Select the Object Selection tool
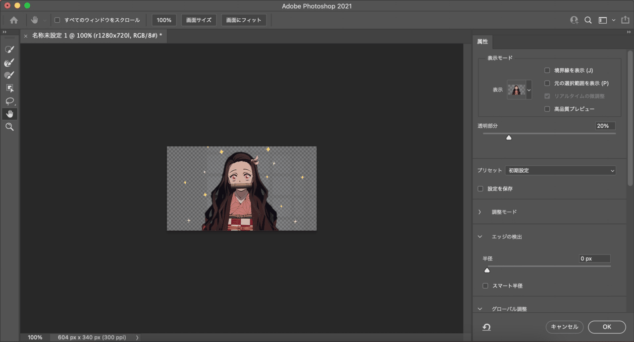634x342 pixels. [9, 88]
